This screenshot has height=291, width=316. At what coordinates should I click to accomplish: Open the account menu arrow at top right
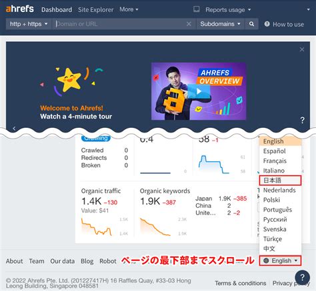pyautogui.click(x=308, y=9)
